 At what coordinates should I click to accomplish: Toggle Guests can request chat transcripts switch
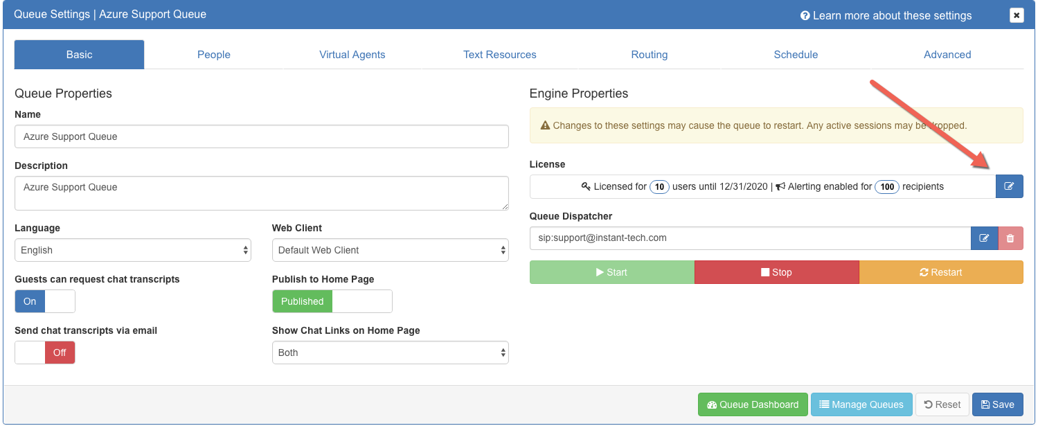click(x=45, y=301)
